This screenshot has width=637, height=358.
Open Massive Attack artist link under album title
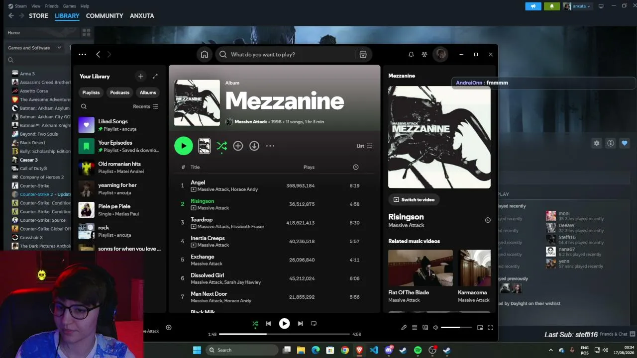coord(251,122)
